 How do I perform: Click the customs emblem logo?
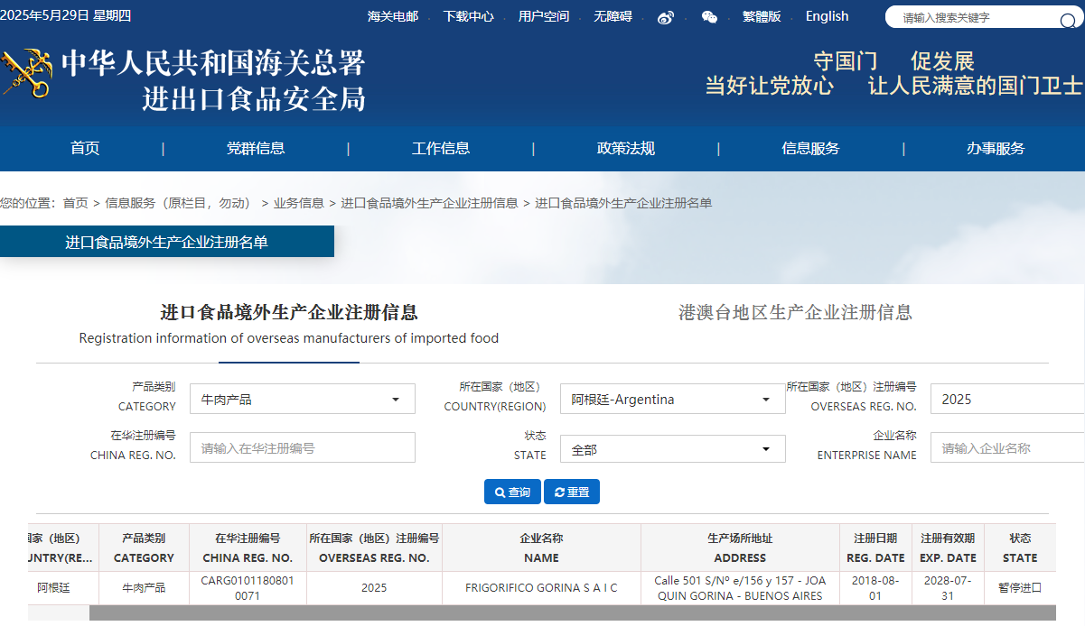click(x=26, y=74)
